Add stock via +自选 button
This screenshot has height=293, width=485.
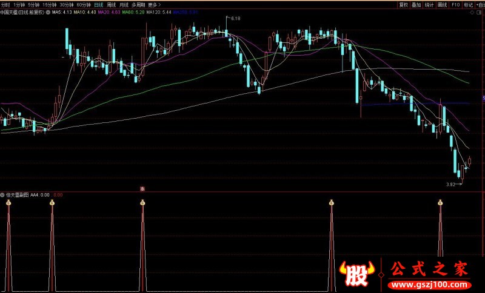click(480, 5)
